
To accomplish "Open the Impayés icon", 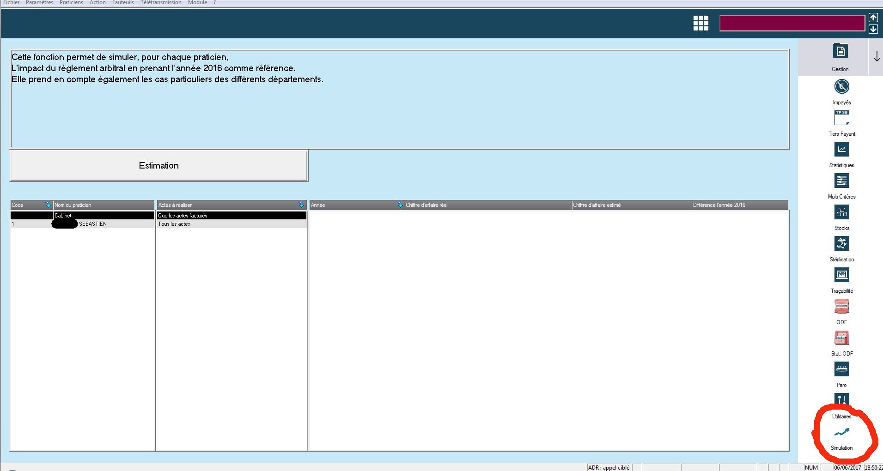I will tap(841, 87).
